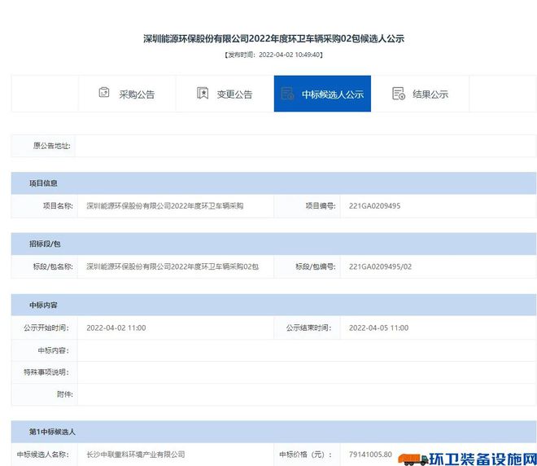
Task: Click the 附件 label
Action: point(65,394)
